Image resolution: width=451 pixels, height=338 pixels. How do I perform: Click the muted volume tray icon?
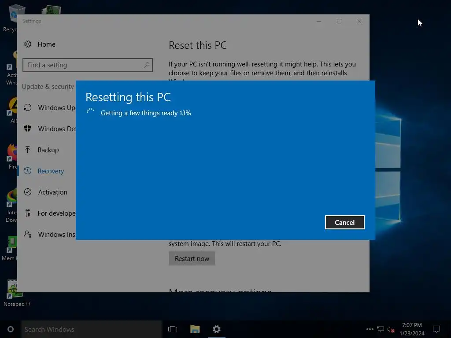391,329
